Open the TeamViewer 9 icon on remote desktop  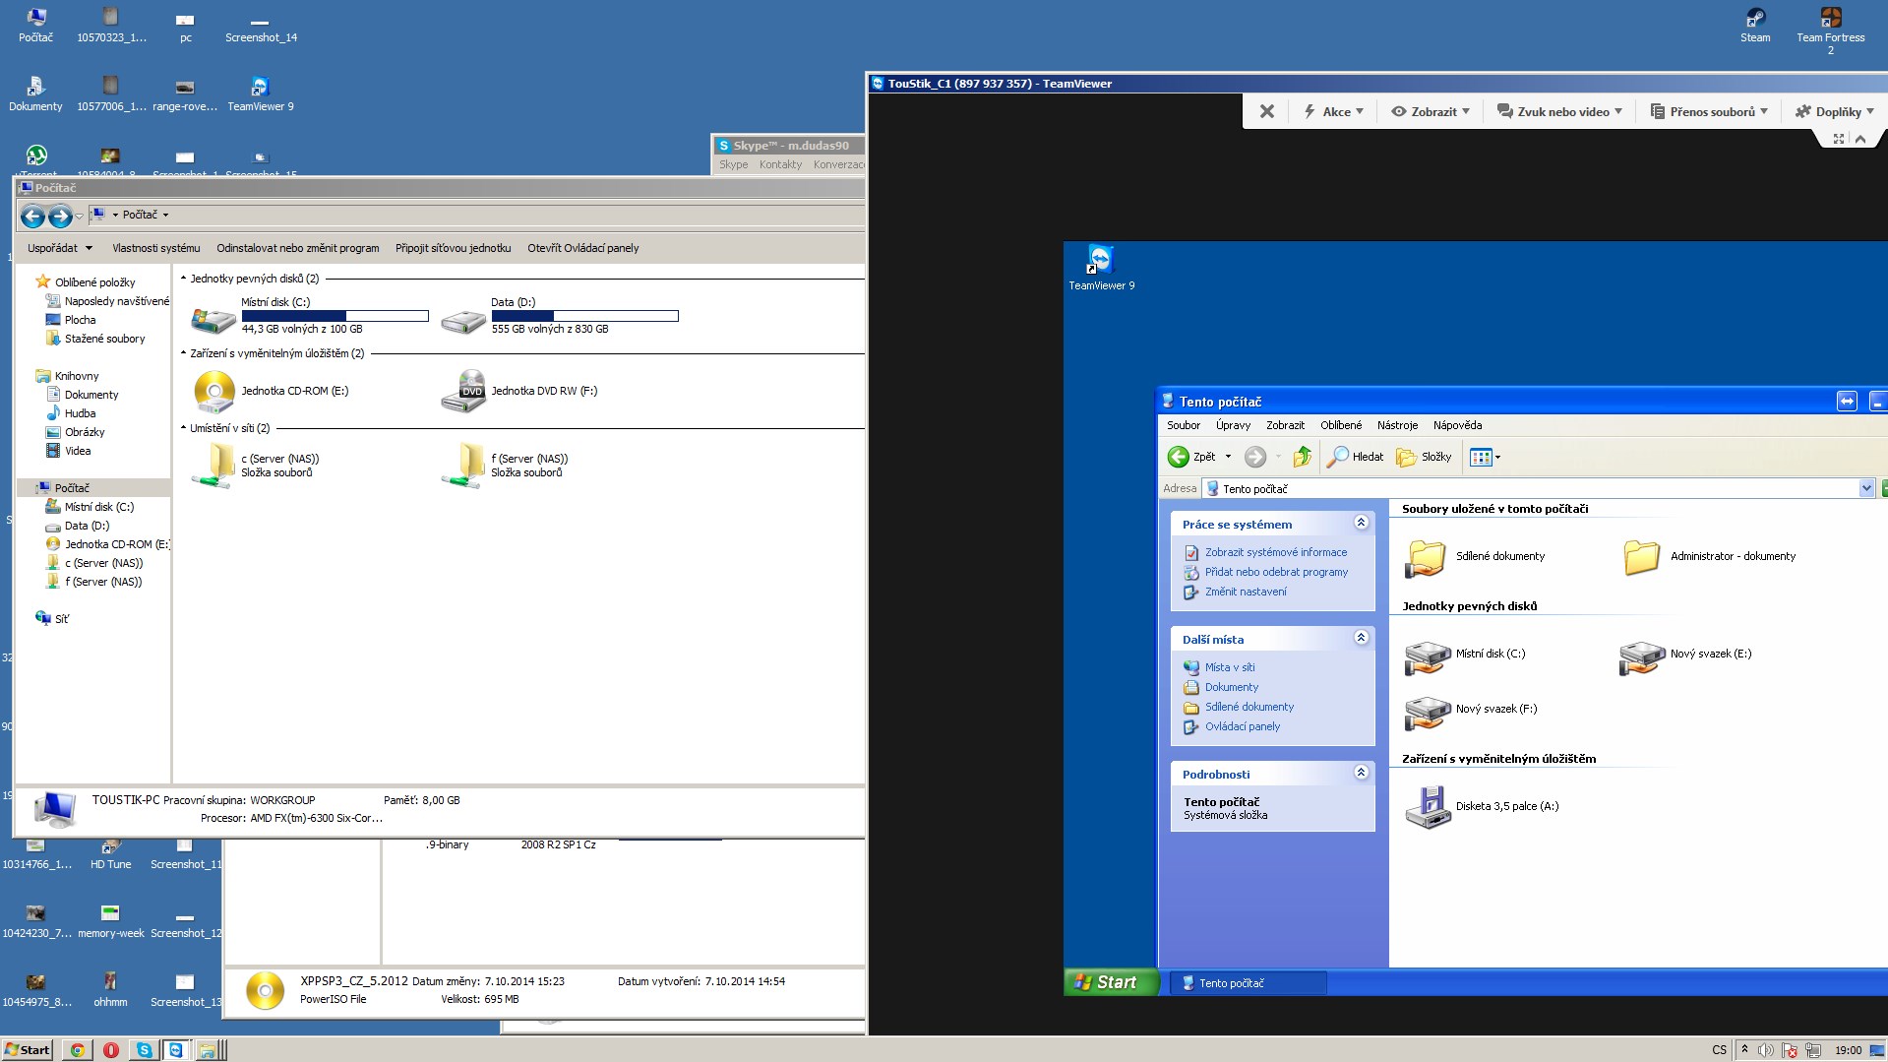[1100, 261]
